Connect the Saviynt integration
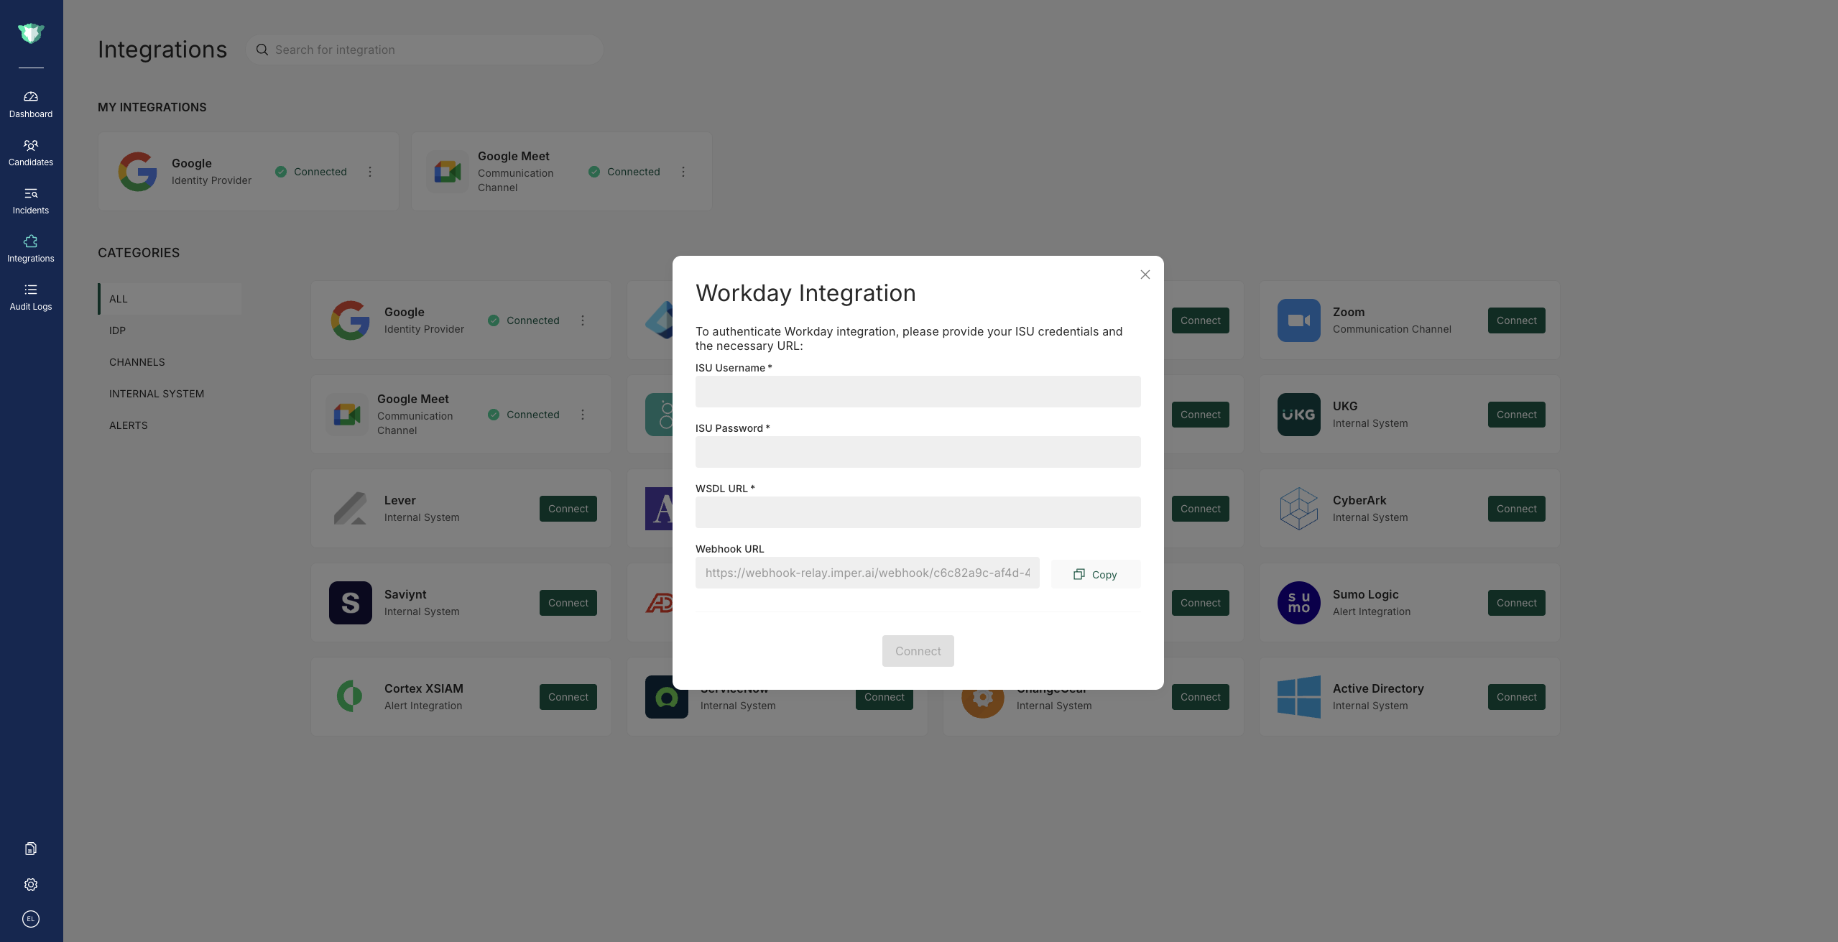 pyautogui.click(x=568, y=603)
